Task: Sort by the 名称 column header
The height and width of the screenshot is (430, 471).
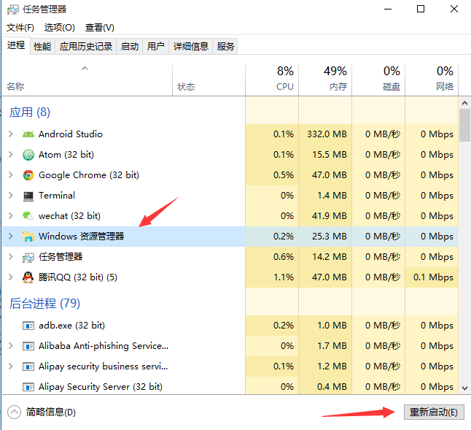Action: [87, 80]
